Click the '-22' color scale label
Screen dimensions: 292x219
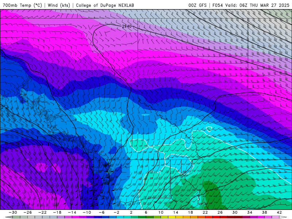point(42,212)
